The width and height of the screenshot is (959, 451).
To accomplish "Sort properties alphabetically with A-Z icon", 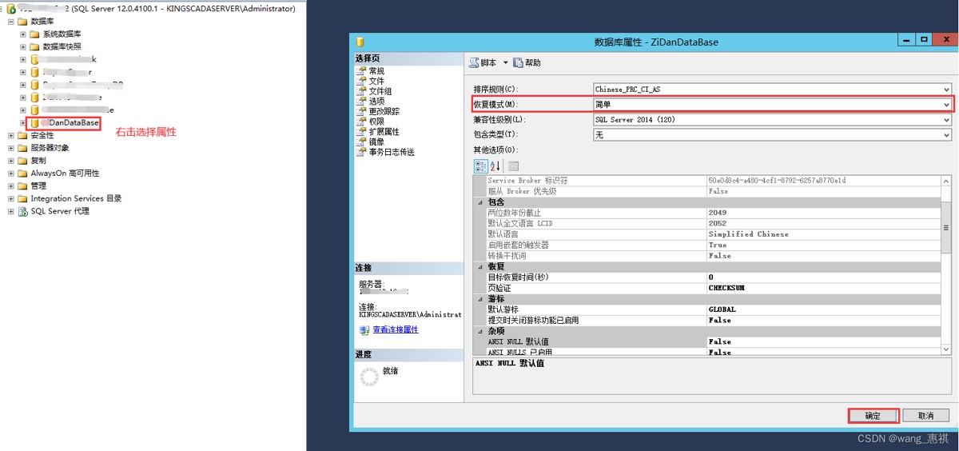I will point(495,166).
